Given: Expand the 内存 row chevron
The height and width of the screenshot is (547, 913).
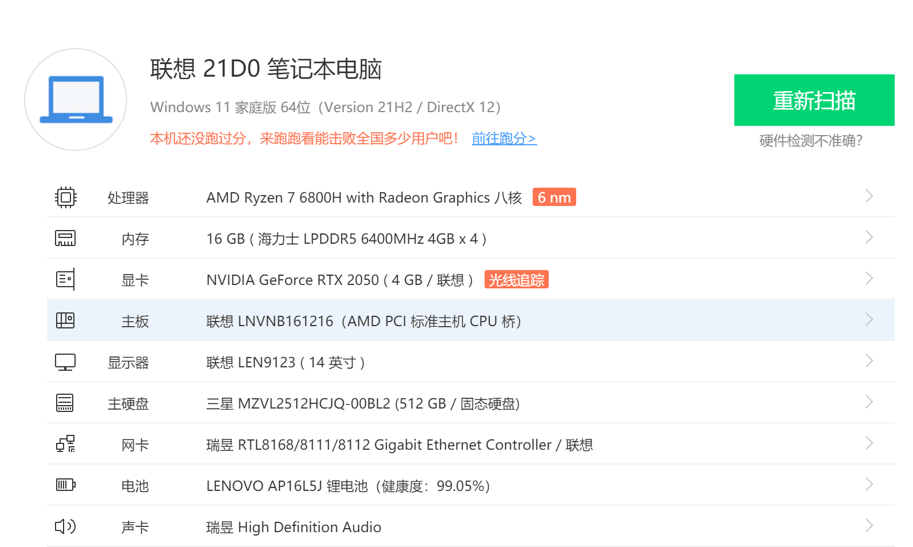Looking at the screenshot, I should pyautogui.click(x=869, y=237).
